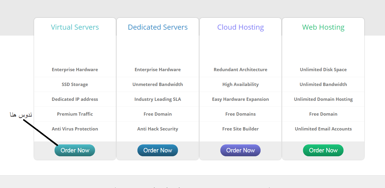Hit the green Web Hosting Order Now button
The image size is (385, 188).
point(323,150)
